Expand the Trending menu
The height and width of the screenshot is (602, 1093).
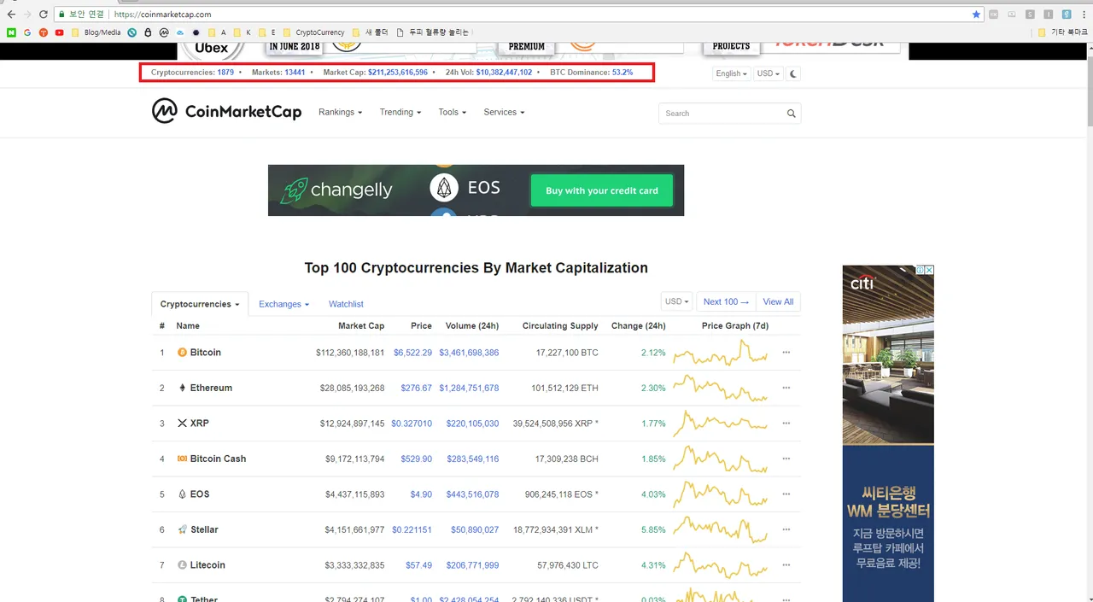click(400, 112)
